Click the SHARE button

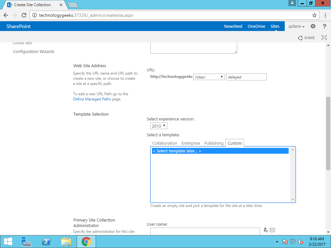point(306,38)
